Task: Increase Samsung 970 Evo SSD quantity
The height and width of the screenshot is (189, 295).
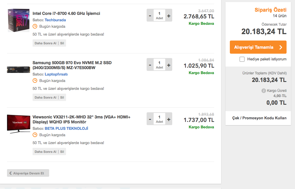Action: click(169, 65)
